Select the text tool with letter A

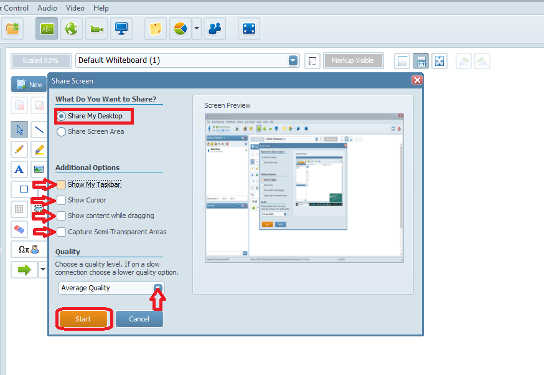(x=19, y=169)
